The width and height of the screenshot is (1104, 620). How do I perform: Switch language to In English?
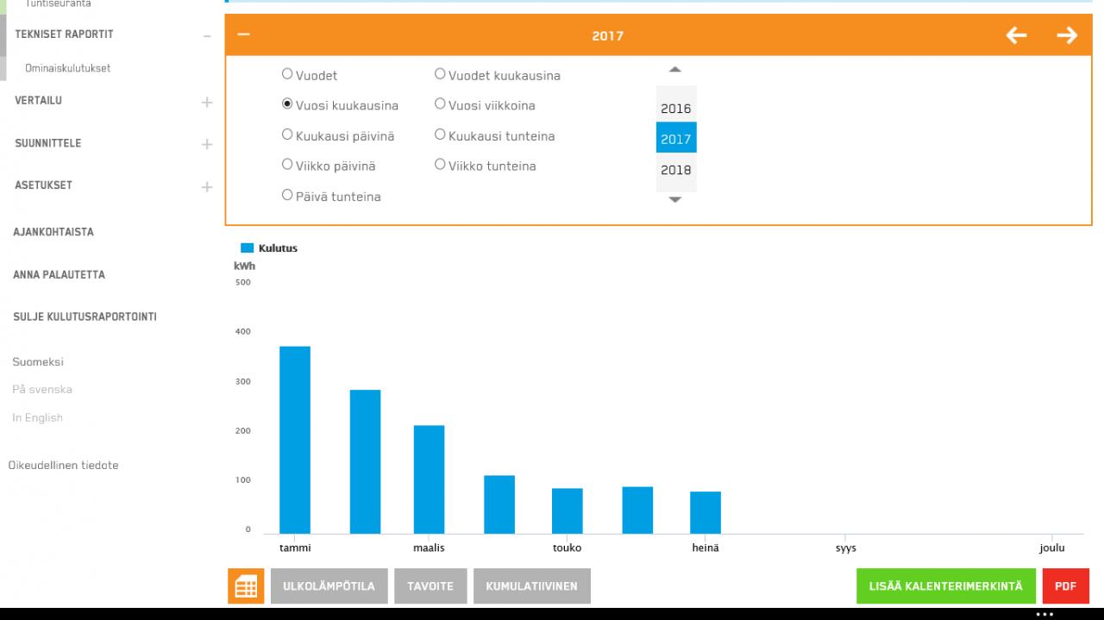[x=38, y=418]
